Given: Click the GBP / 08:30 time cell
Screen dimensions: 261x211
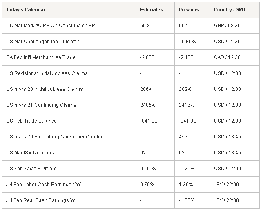Looking at the screenshot, I should tap(227, 26).
